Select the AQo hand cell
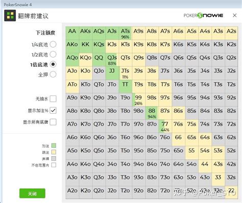Viewport: 242px width, 203px height. [72, 60]
